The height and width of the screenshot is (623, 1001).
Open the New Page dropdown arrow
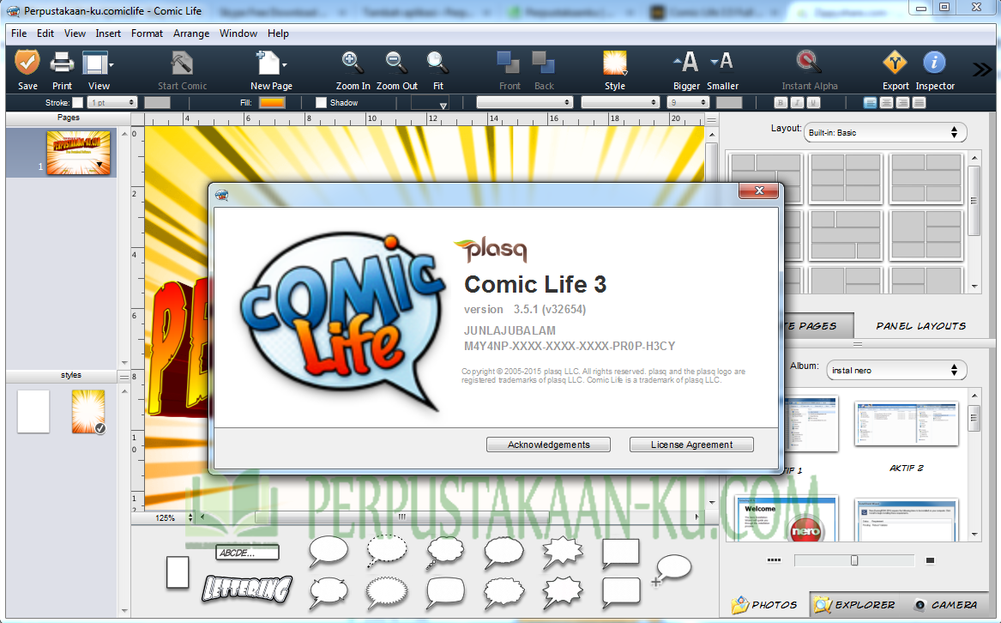tap(284, 65)
